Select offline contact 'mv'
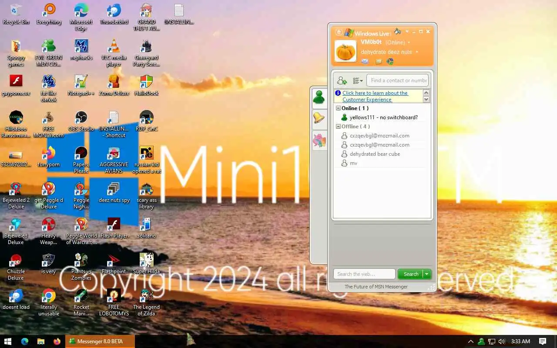557x348 pixels. pyautogui.click(x=353, y=163)
